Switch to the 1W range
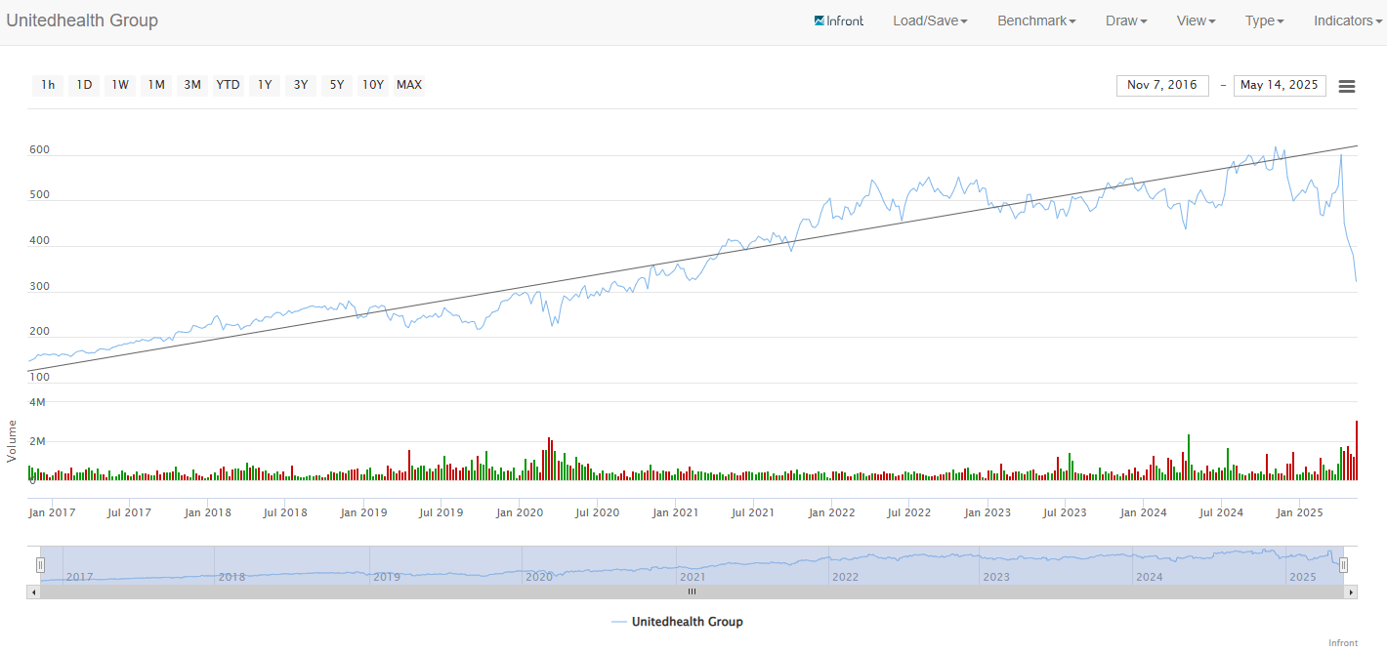The height and width of the screenshot is (653, 1387). coord(120,85)
